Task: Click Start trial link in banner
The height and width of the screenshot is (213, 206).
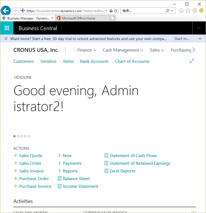Action: pos(182,39)
